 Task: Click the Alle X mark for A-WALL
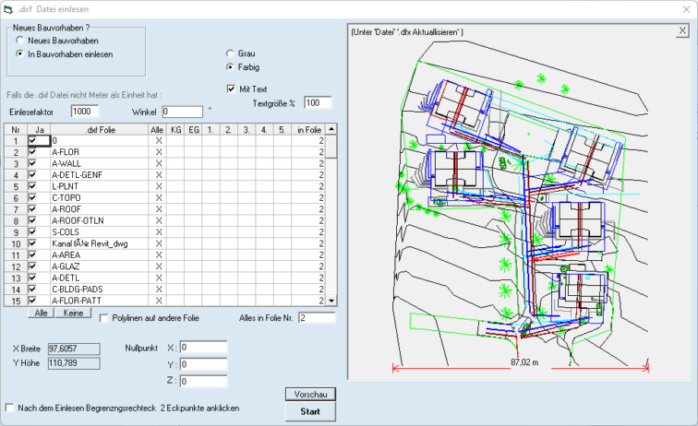point(159,163)
